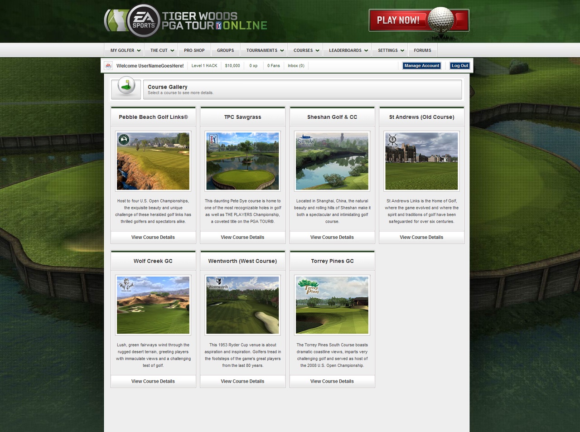Open the Pebble Beach Golf Links thumbnail
Screen dimensions: 580x432
tap(153, 161)
